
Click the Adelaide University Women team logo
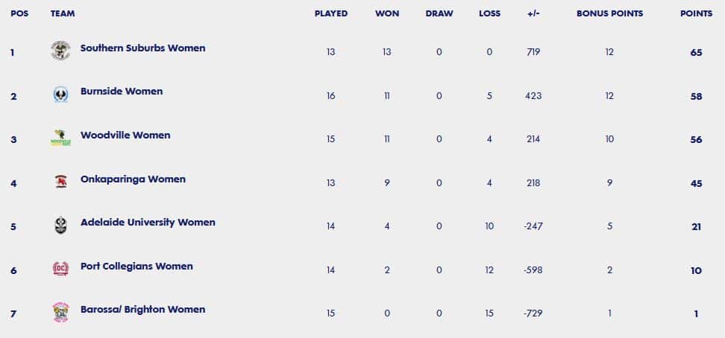click(60, 225)
